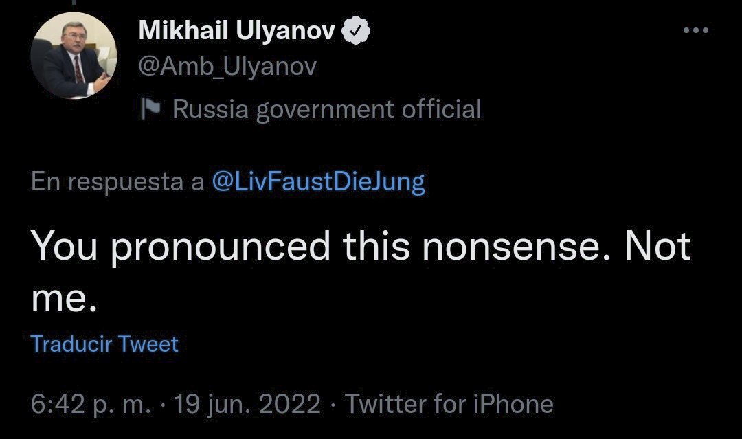Click the 6:42 p. m. timestamp

(x=92, y=405)
